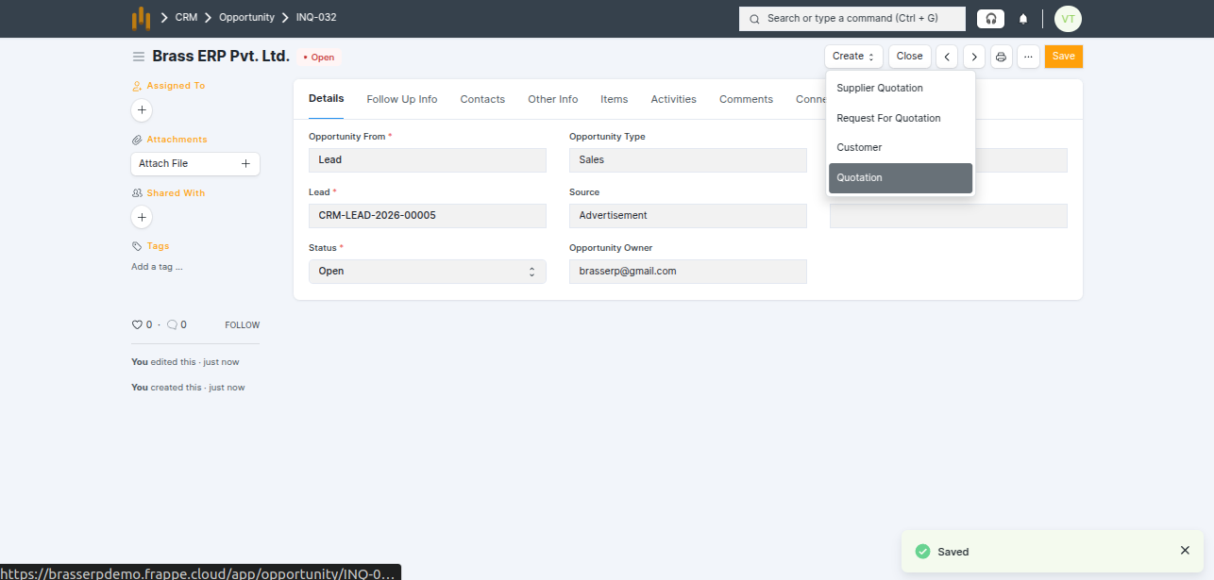The image size is (1214, 580).
Task: Select Quotation from the Create menu
Action: (900, 178)
